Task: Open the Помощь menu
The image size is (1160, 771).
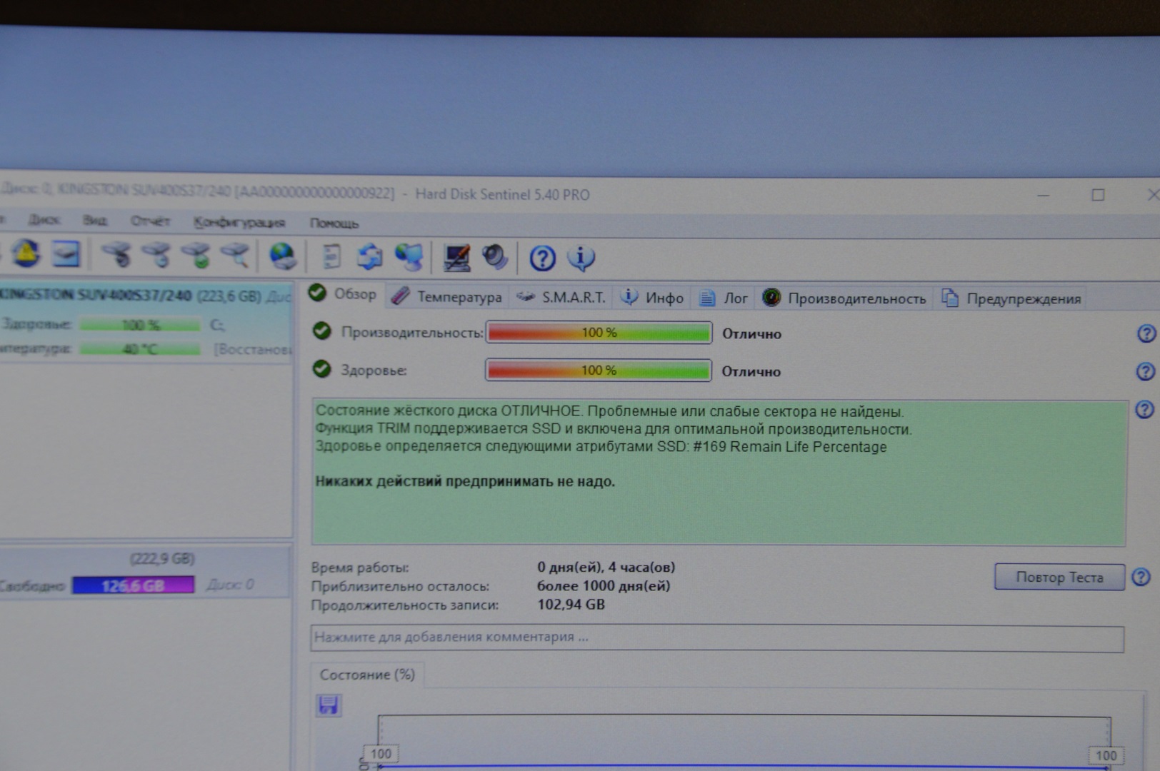Action: pyautogui.click(x=334, y=223)
